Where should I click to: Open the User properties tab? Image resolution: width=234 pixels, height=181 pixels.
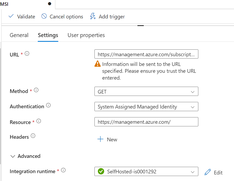tap(86, 35)
